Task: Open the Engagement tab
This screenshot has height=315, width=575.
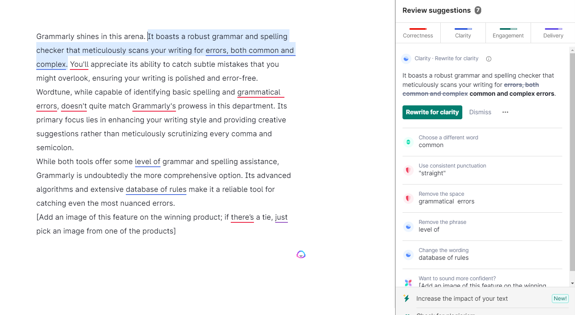Action: (x=508, y=33)
